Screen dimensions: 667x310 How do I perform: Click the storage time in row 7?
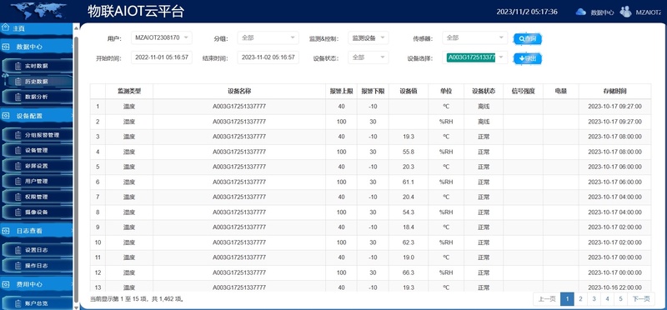614,197
